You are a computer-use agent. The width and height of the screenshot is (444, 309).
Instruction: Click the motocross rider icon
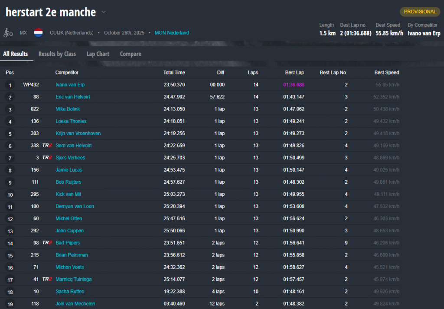click(x=8, y=33)
